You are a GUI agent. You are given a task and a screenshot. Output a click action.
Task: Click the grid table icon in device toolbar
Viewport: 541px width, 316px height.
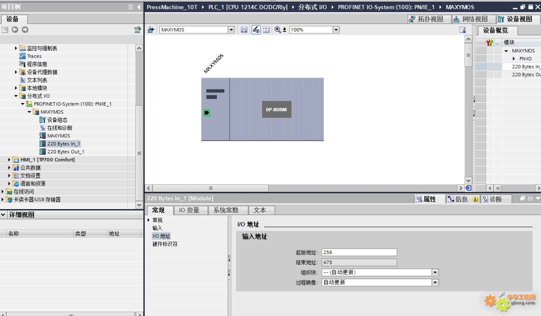[x=266, y=30]
